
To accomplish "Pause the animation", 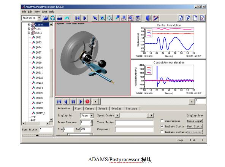I will pyautogui.click(x=73, y=102).
